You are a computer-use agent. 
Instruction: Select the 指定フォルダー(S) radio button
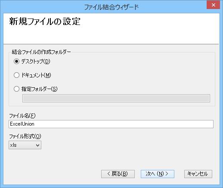[16, 89]
